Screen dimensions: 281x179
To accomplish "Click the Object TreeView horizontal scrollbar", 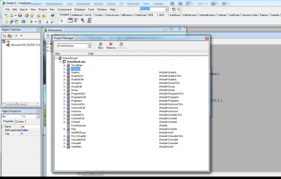I will point(21,104).
